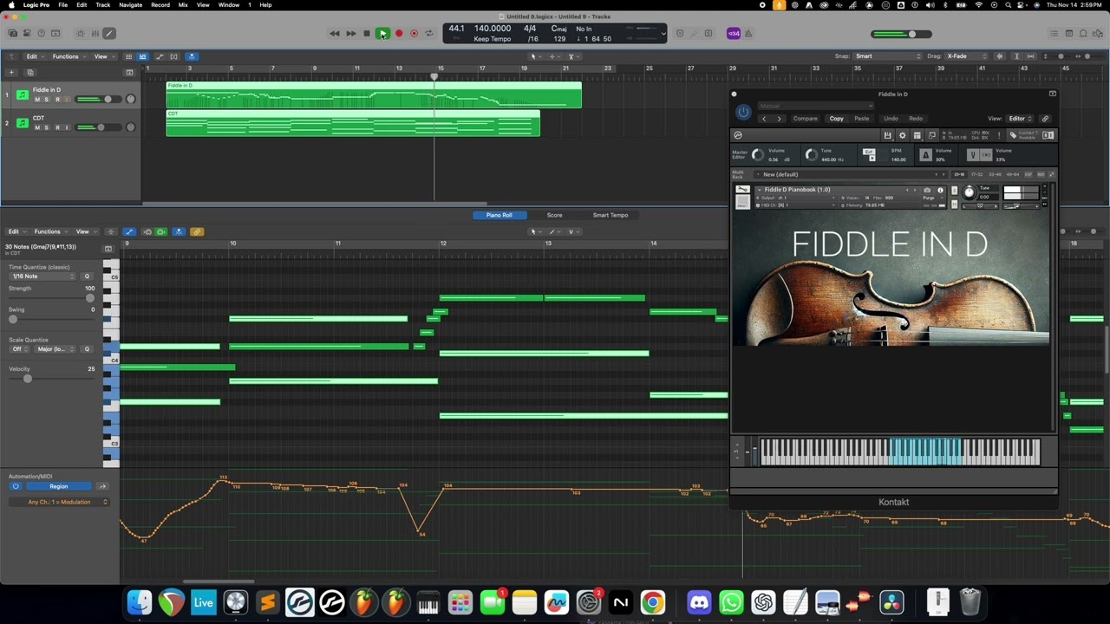
Task: Open Smart Controls dial icon
Action: tap(81, 34)
